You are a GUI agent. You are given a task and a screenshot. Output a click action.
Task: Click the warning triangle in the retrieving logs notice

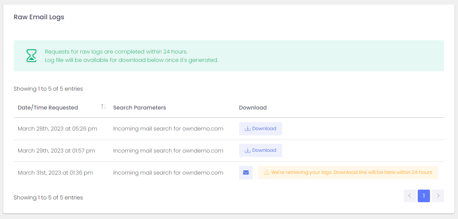(x=266, y=172)
